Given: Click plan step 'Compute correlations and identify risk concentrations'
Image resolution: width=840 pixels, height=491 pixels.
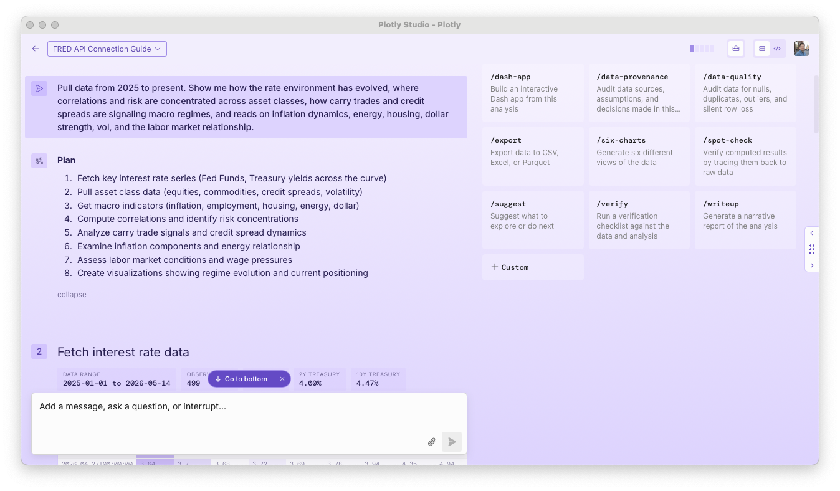Looking at the screenshot, I should (x=188, y=219).
